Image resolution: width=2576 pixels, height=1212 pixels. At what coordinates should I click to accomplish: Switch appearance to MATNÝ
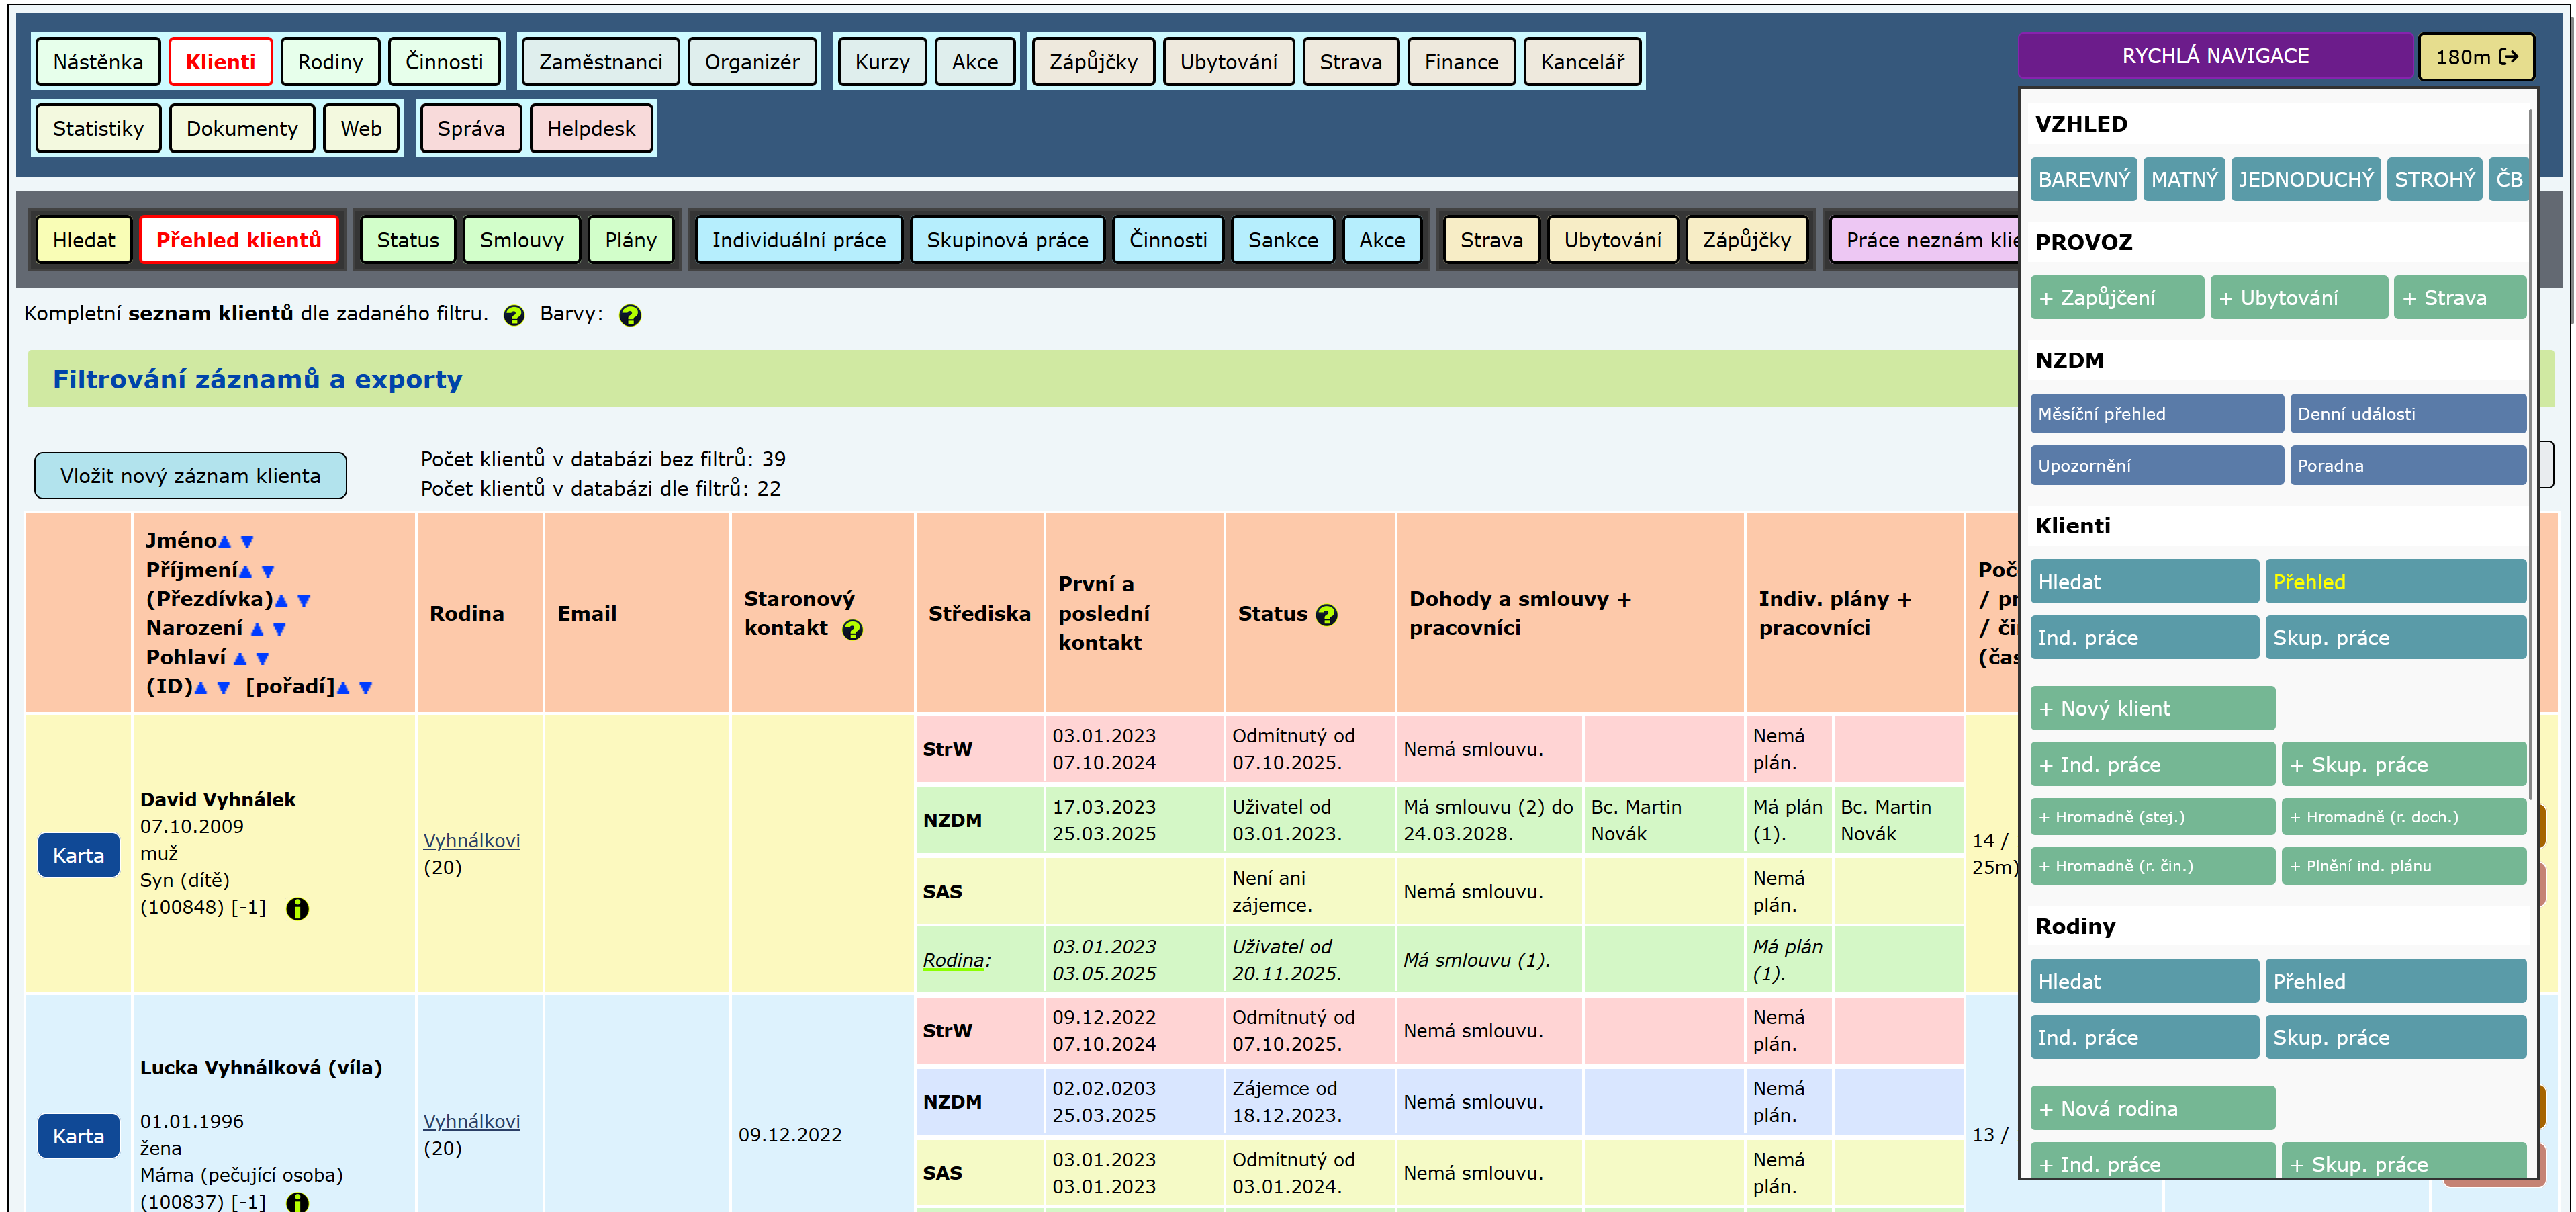point(2184,180)
